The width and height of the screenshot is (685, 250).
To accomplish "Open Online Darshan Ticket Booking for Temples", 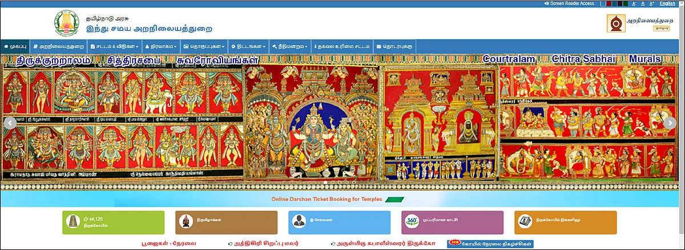I will [328, 199].
